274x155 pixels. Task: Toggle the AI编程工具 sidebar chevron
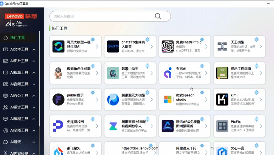[34, 119]
